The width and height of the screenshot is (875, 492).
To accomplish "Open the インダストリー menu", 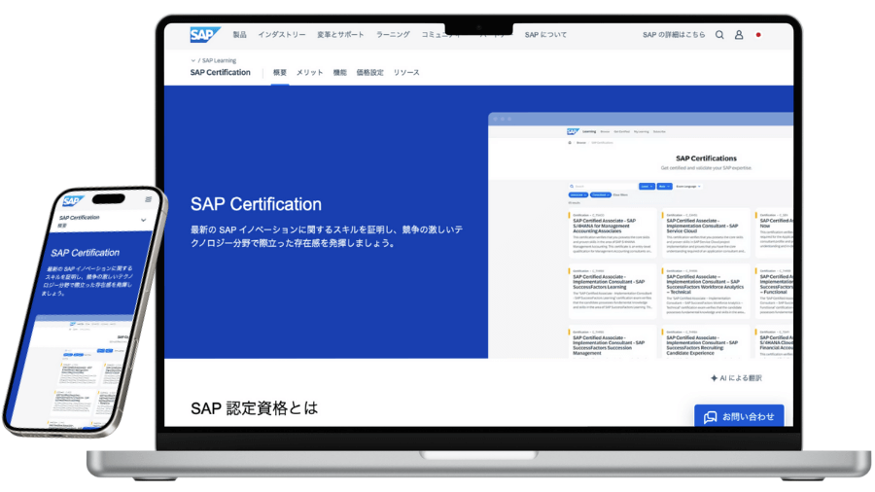I will (x=281, y=35).
